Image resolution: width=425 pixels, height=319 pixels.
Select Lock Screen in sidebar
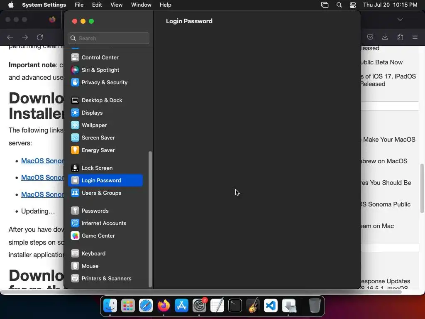[x=105, y=168]
